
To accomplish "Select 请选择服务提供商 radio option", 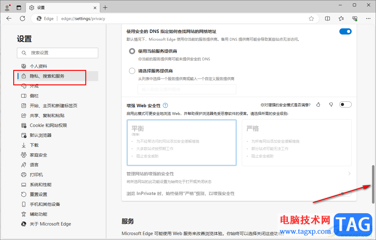I will [x=132, y=71].
